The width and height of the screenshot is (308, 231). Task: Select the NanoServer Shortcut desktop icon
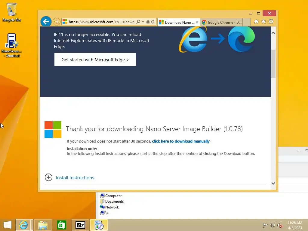tap(11, 46)
